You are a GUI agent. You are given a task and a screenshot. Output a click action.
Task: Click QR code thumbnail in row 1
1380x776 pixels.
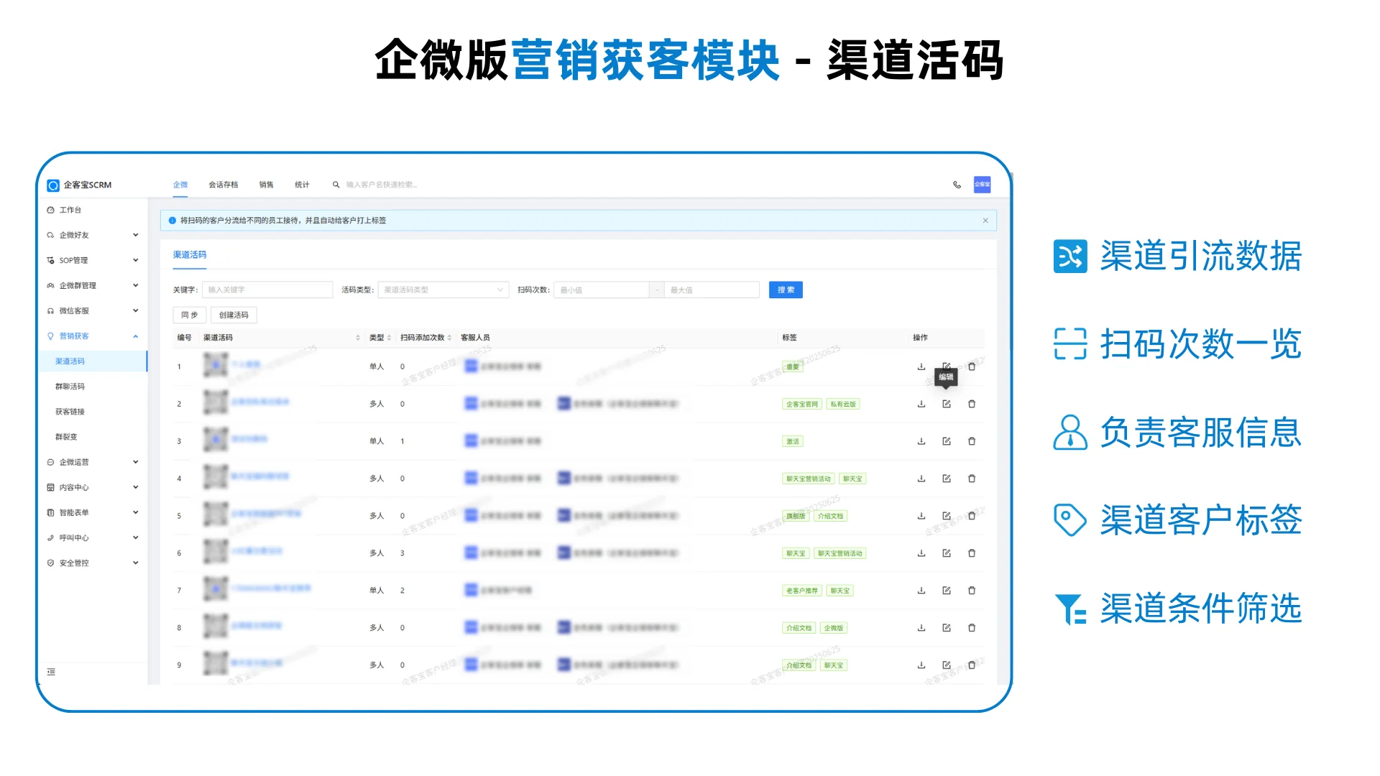tap(215, 366)
